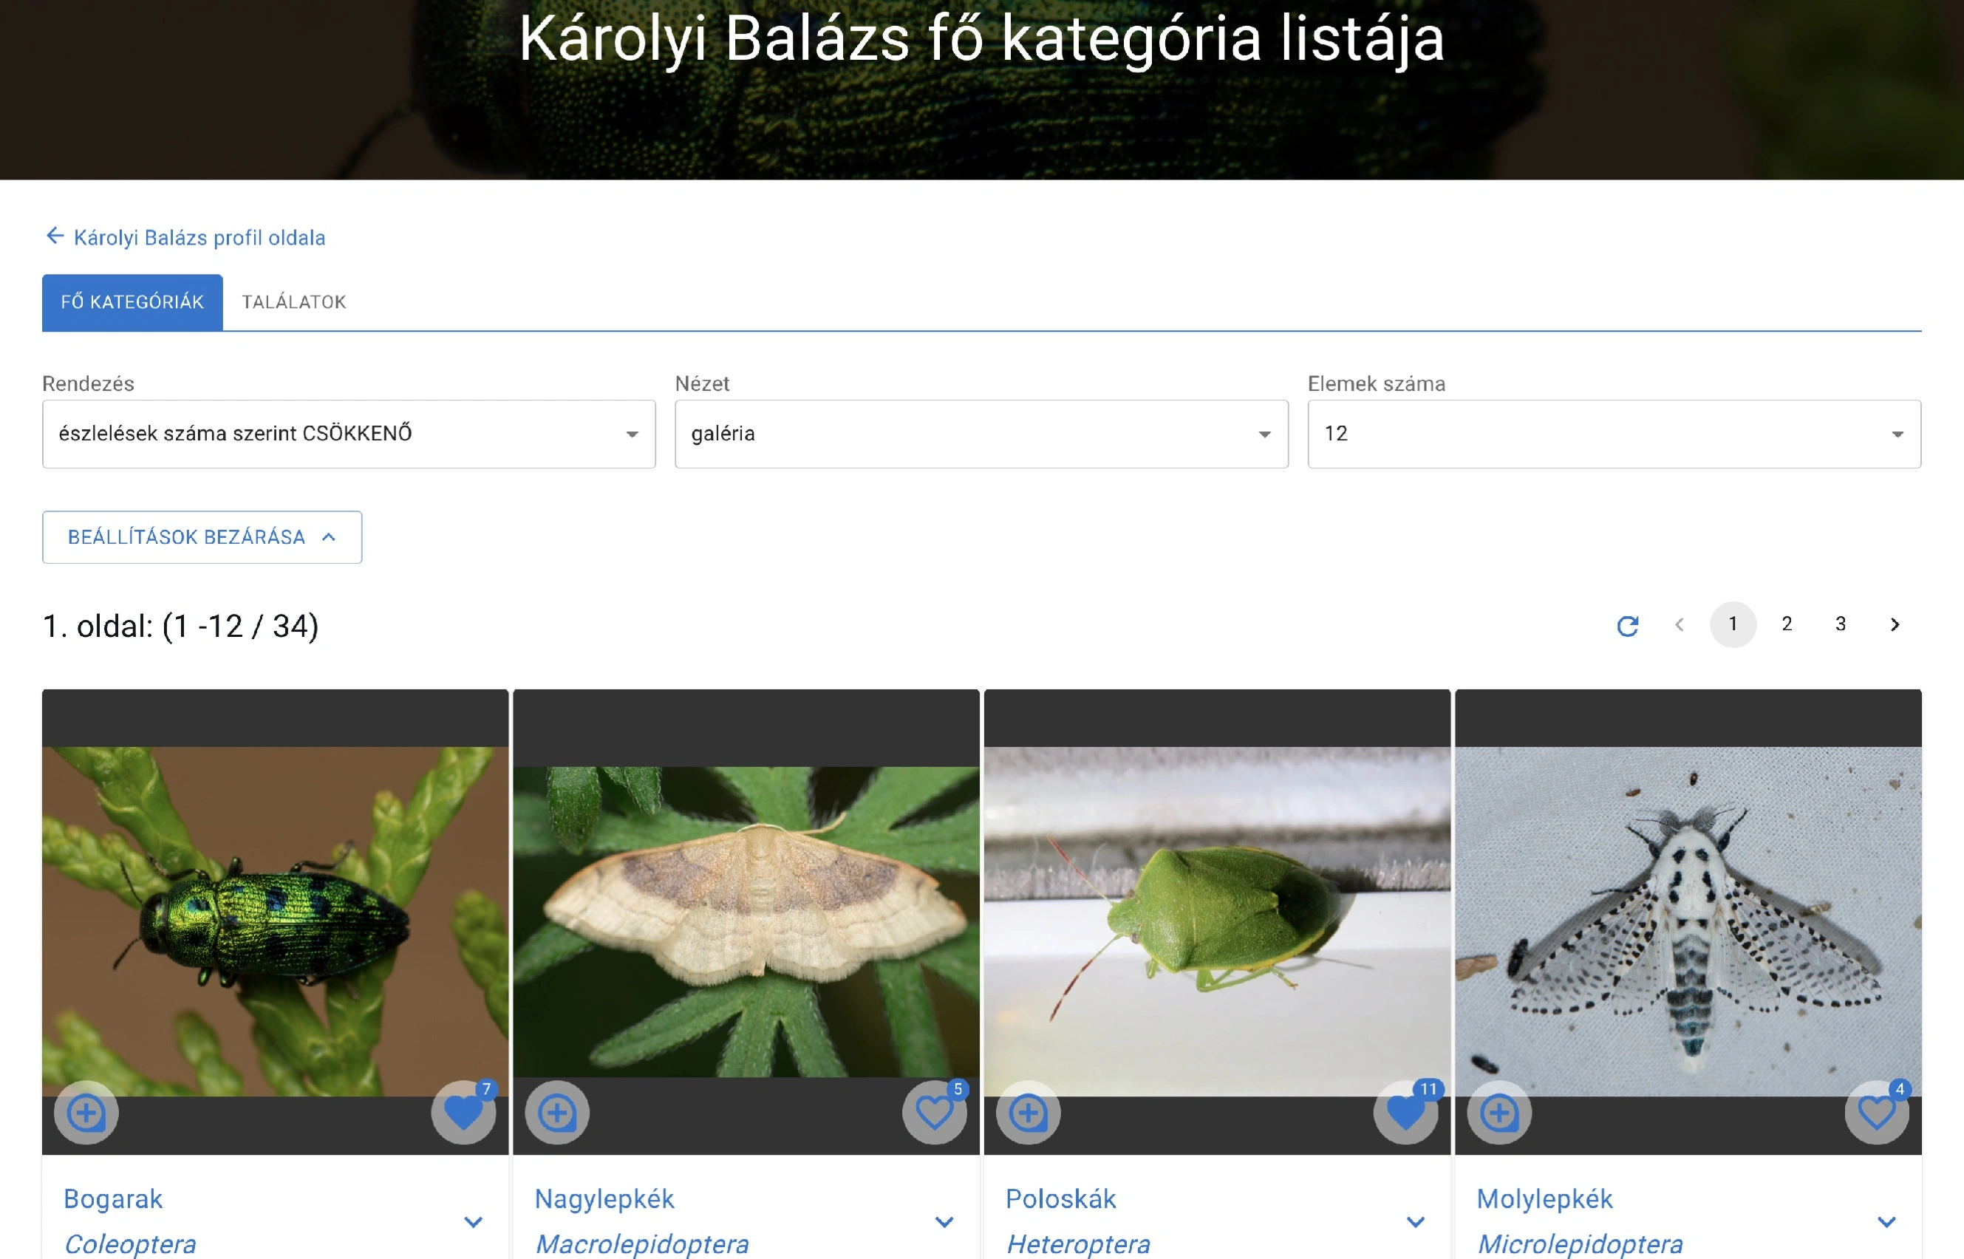Click the back arrow beside profile link
Image resolution: width=1964 pixels, height=1259 pixels.
[55, 236]
